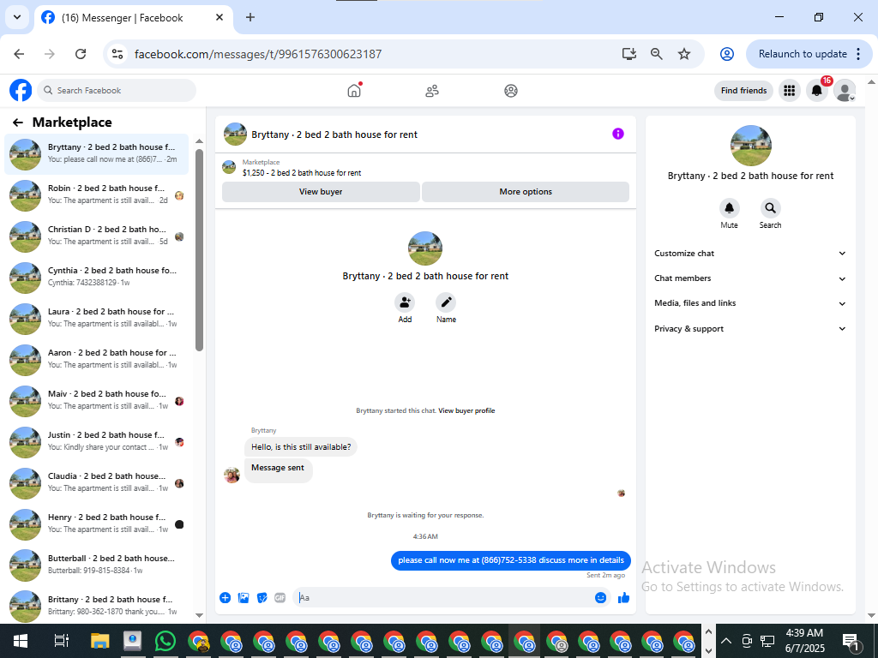Open the Henry conversation

[96, 523]
